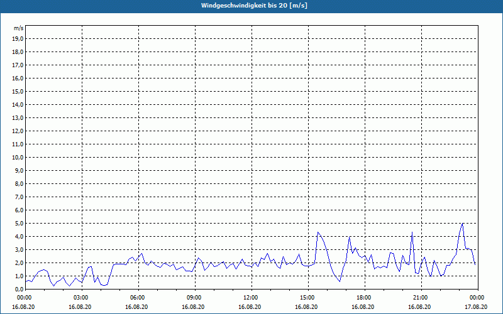The width and height of the screenshot is (503, 314).
Task: Click the 06:00 time axis label
Action: (138, 298)
